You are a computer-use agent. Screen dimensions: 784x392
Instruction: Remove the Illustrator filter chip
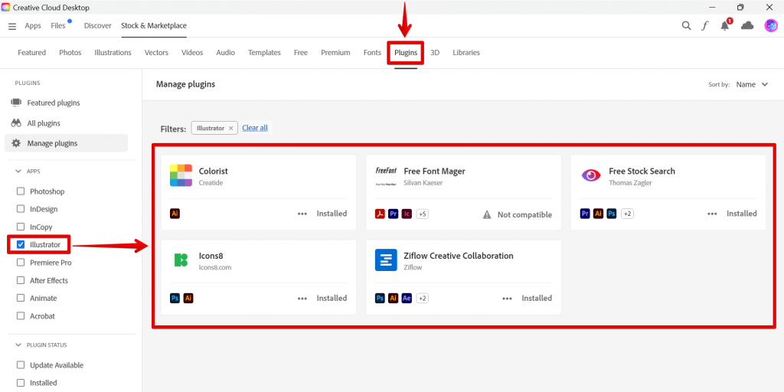coord(230,129)
